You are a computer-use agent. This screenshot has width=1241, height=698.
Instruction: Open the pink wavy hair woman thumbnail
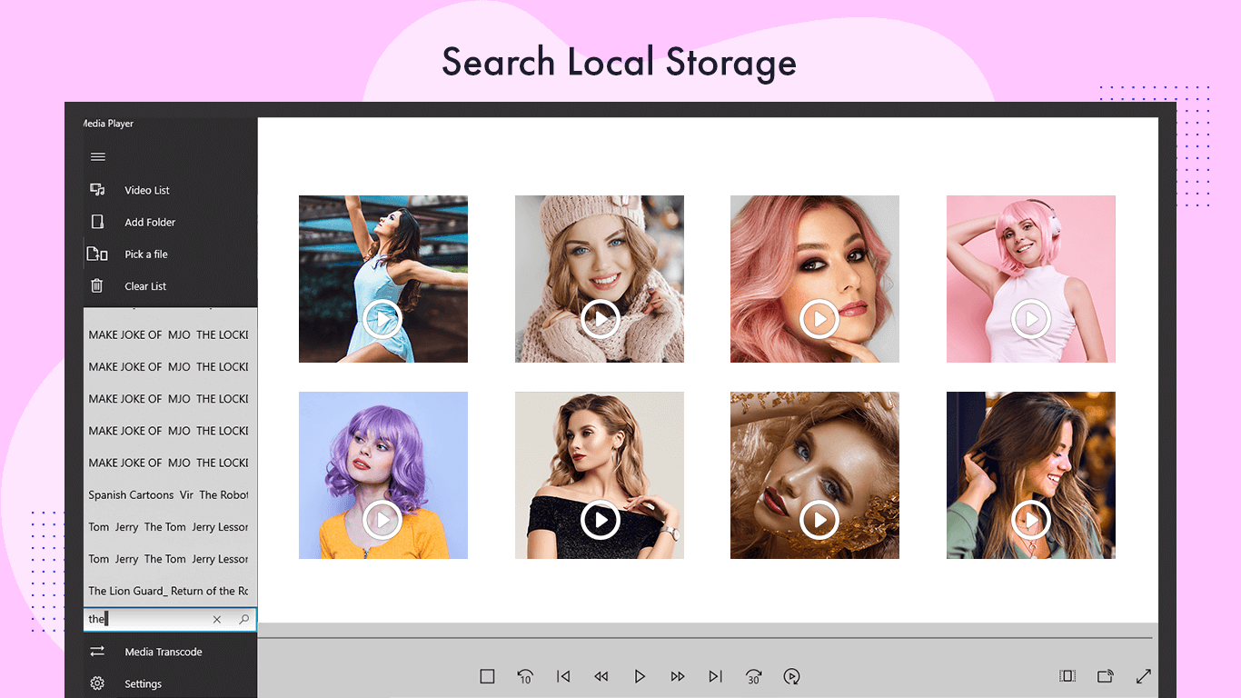tap(815, 279)
